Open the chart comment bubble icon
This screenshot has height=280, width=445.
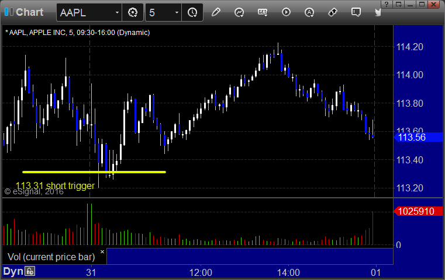(x=356, y=12)
